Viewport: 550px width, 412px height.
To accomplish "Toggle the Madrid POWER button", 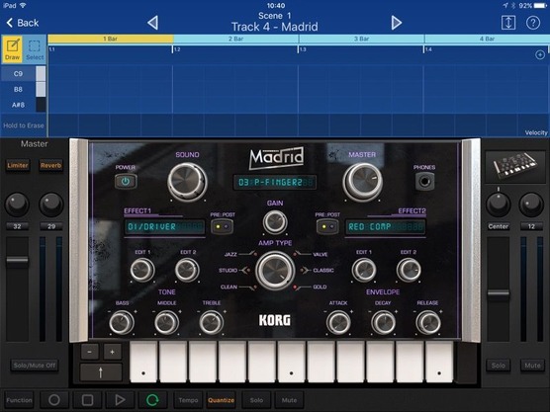I will pyautogui.click(x=126, y=181).
